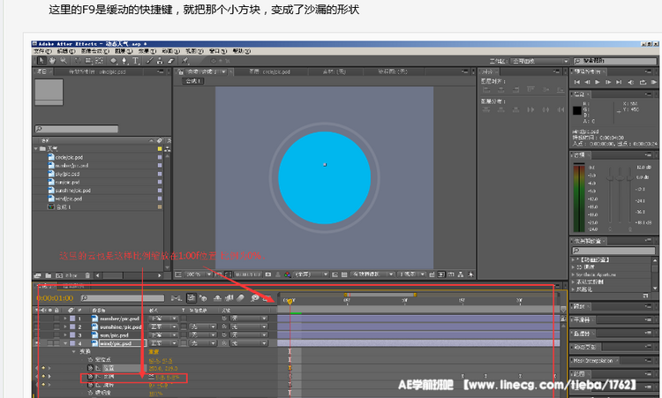Toggle visibility of sun/pic.psd layer
Image resolution: width=662 pixels, height=398 pixels.
point(37,335)
